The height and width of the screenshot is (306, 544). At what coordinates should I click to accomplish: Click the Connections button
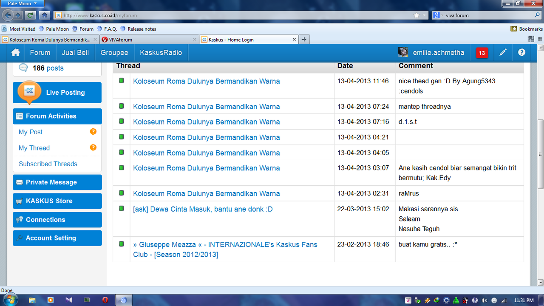[57, 220]
